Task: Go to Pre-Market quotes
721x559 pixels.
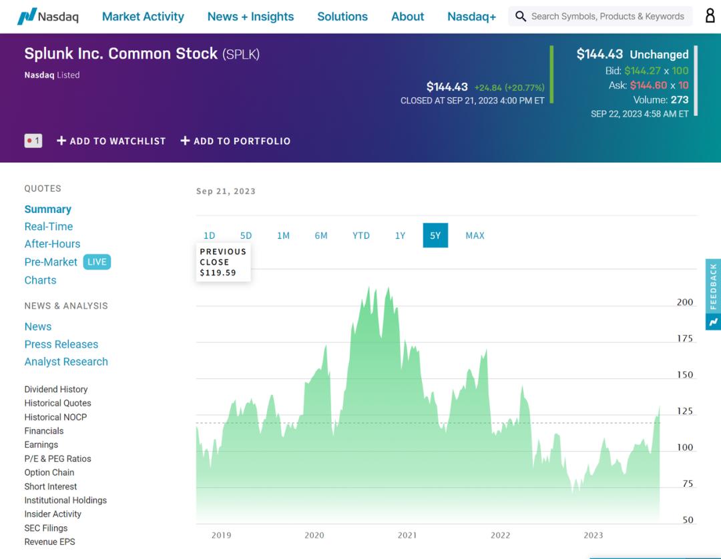Action: [51, 261]
